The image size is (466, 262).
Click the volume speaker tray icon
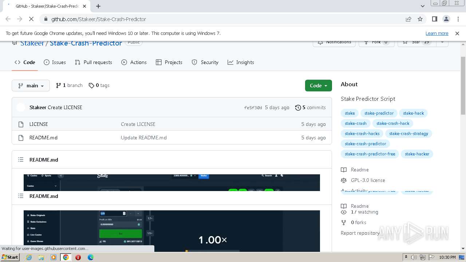click(x=414, y=257)
